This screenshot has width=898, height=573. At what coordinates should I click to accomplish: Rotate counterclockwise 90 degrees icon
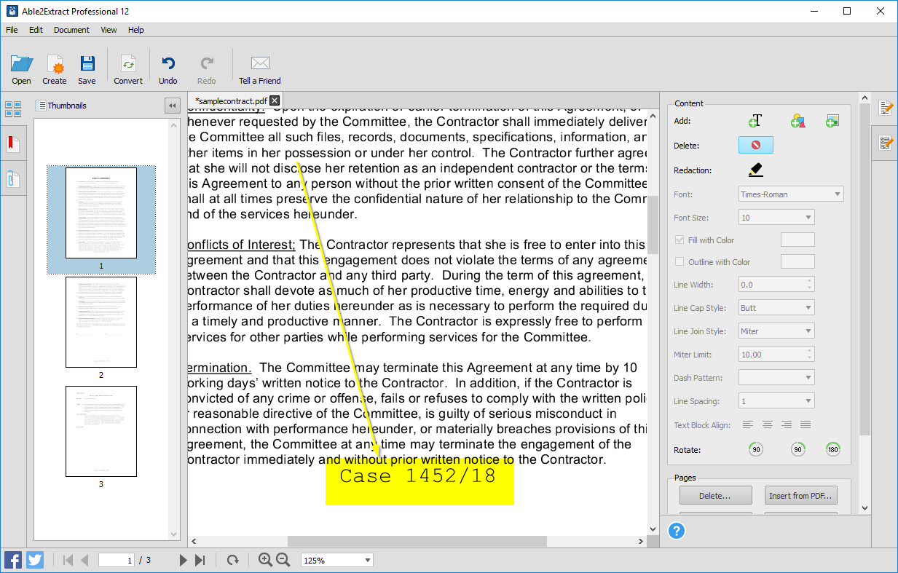tap(756, 449)
